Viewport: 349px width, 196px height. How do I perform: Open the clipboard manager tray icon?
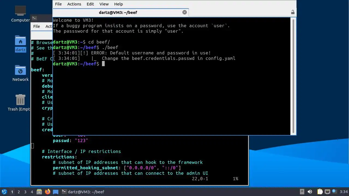coord(320,192)
